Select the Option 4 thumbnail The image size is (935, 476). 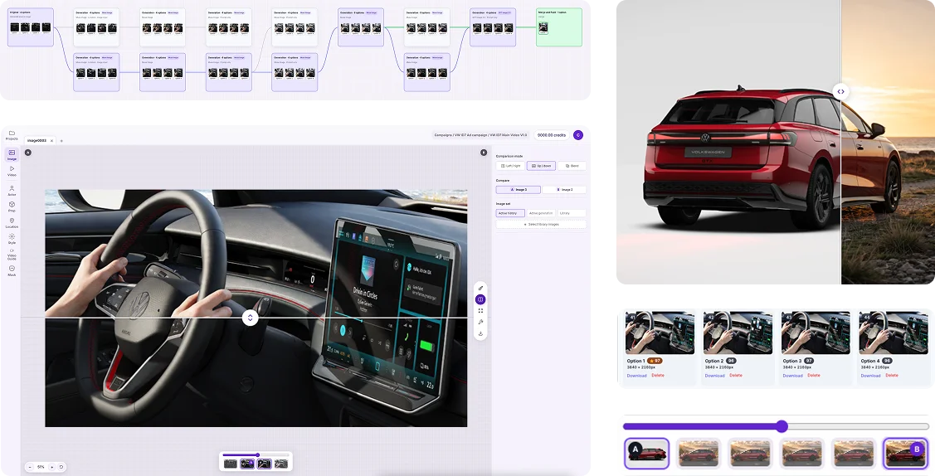point(894,333)
